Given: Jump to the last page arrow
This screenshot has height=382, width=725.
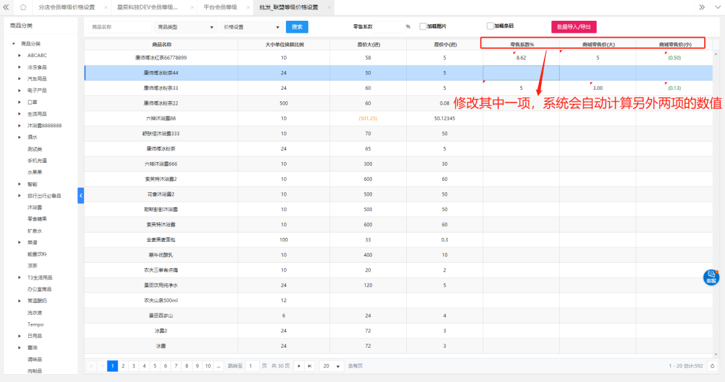Looking at the screenshot, I should click(309, 366).
